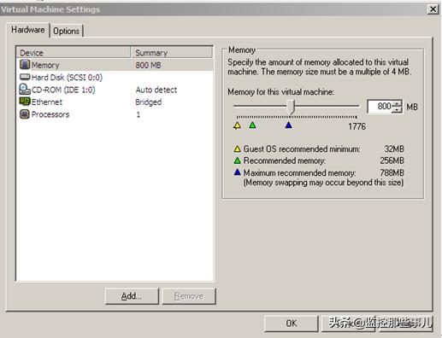Image resolution: width=442 pixels, height=338 pixels.
Task: Select the Memory row in device list
Action: (115, 65)
